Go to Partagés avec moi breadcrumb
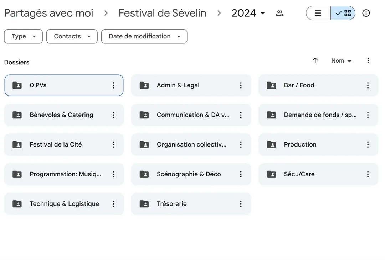The width and height of the screenshot is (385, 260). click(48, 13)
